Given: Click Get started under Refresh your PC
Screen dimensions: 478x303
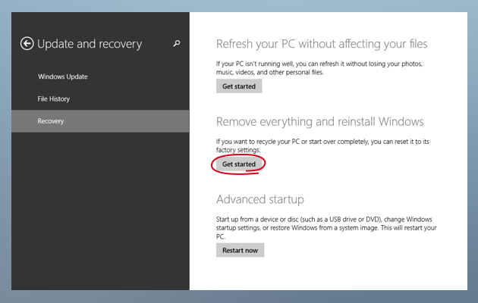Looking at the screenshot, I should pyautogui.click(x=239, y=86).
